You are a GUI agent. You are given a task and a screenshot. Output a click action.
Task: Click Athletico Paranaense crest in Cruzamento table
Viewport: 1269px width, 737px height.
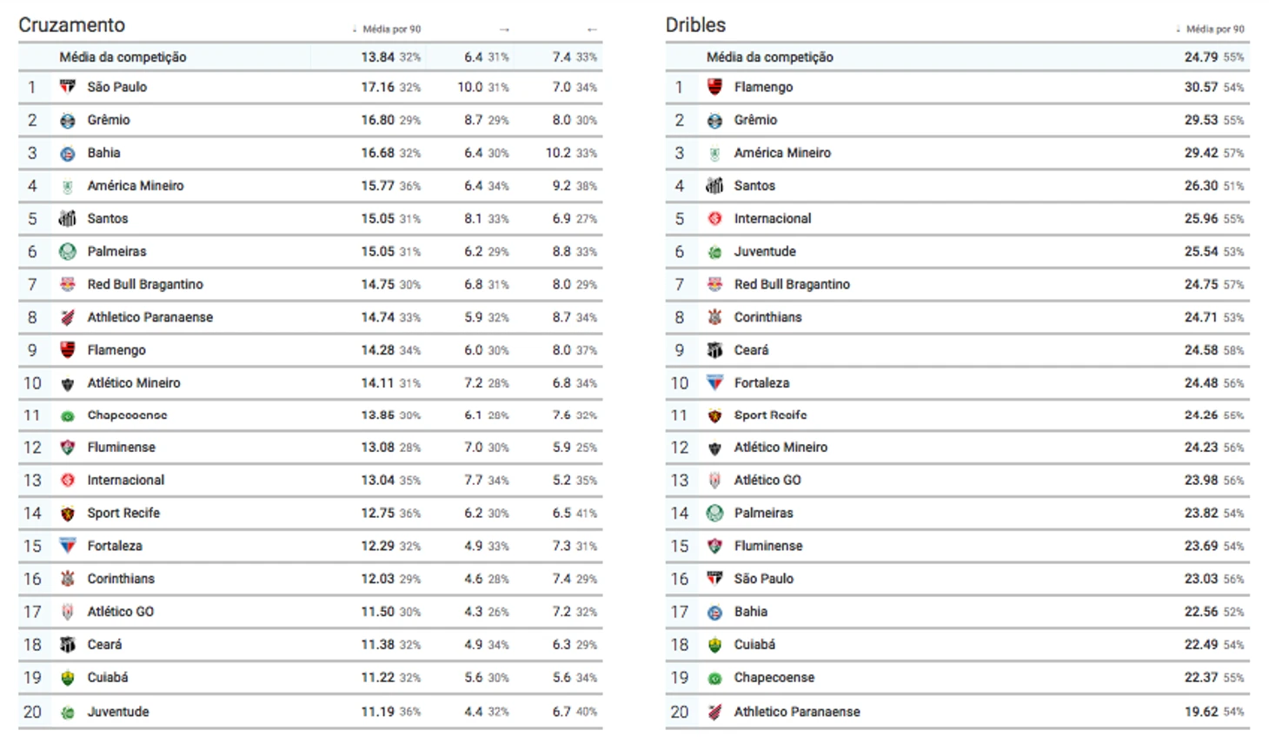[67, 317]
